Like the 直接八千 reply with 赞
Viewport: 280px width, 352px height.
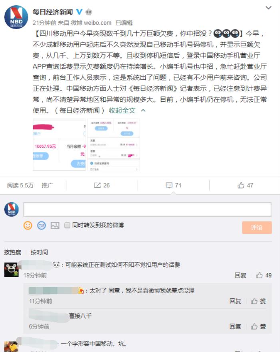pos(258,326)
